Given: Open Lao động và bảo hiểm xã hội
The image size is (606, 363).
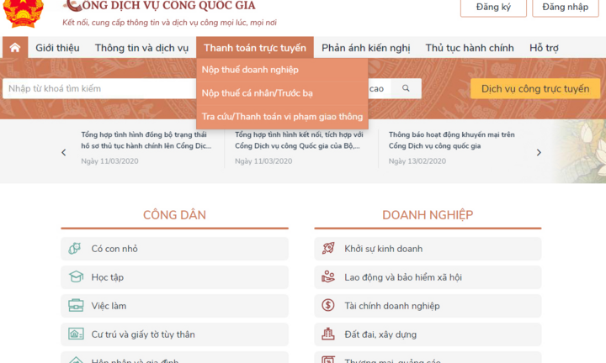Looking at the screenshot, I should tap(428, 277).
